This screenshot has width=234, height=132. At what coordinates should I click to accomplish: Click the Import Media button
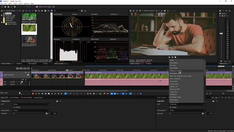point(11,11)
